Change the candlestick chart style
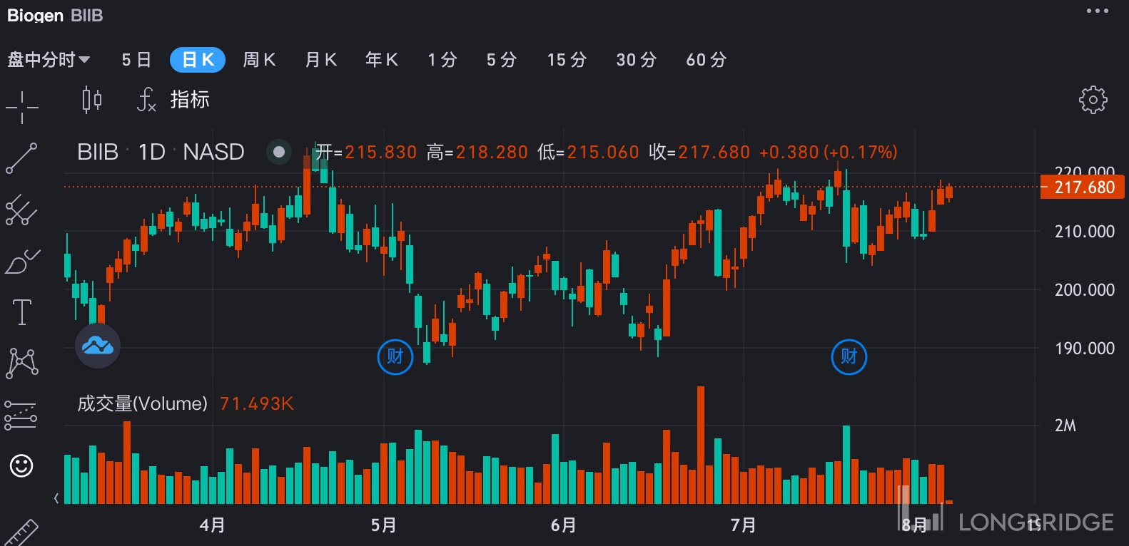Screen dimensions: 1129x546 point(92,100)
